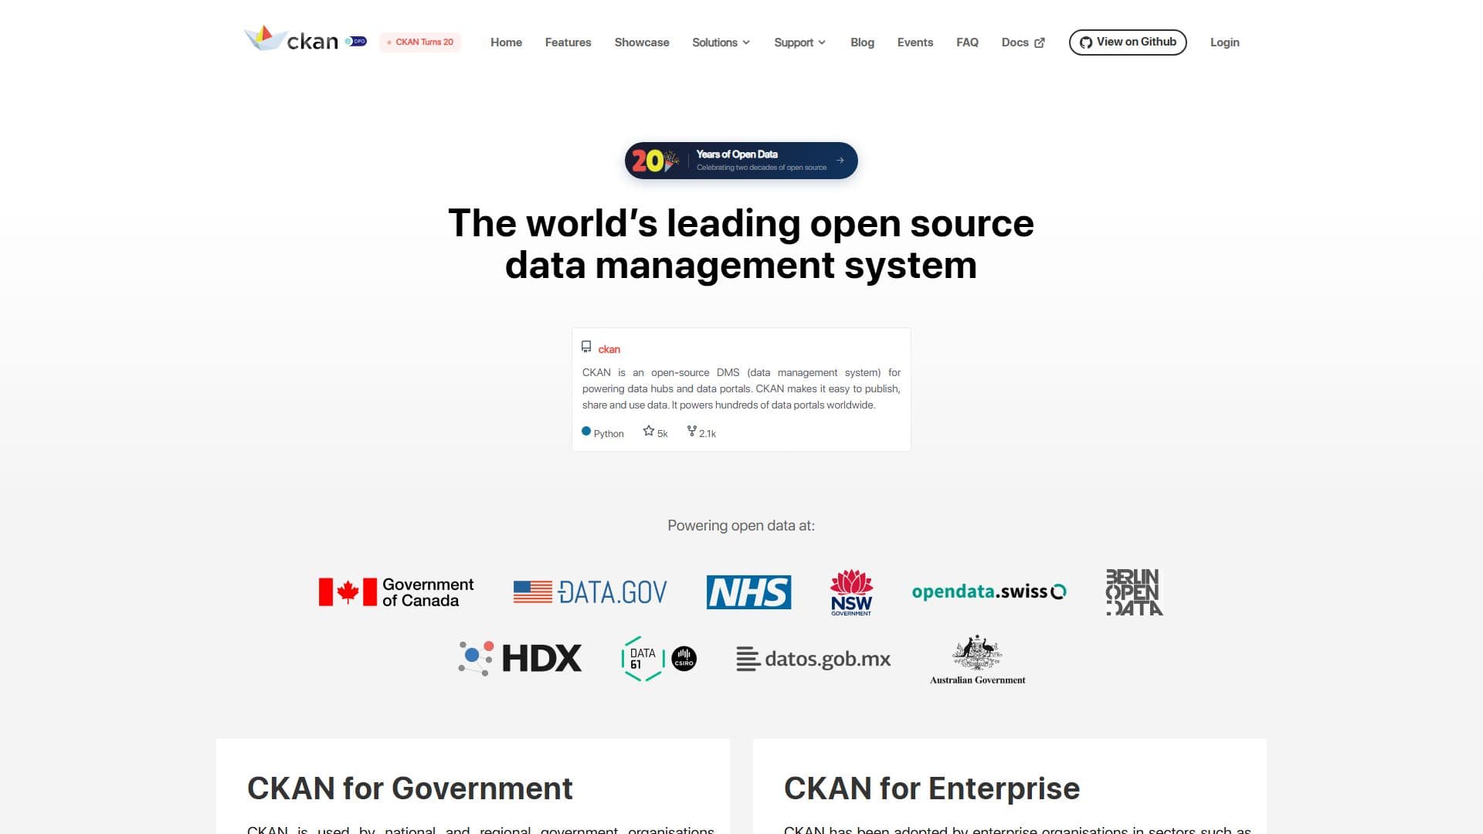Open the Government of Canada logo
Screen dimensions: 1483x834
(x=396, y=592)
